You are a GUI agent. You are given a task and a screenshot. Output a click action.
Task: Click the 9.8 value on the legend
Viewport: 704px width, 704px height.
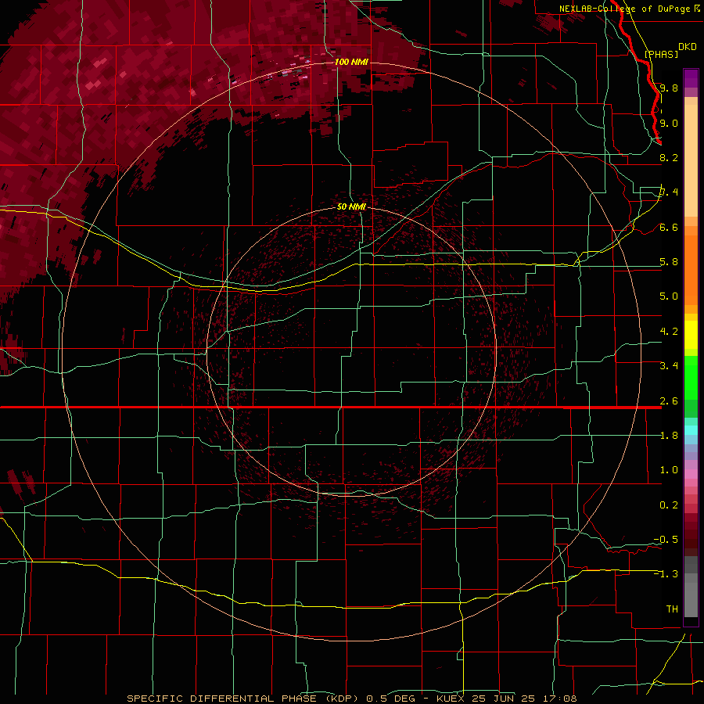point(669,88)
